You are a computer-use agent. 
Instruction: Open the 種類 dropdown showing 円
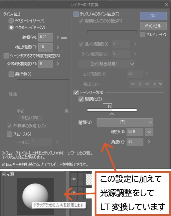point(125,122)
